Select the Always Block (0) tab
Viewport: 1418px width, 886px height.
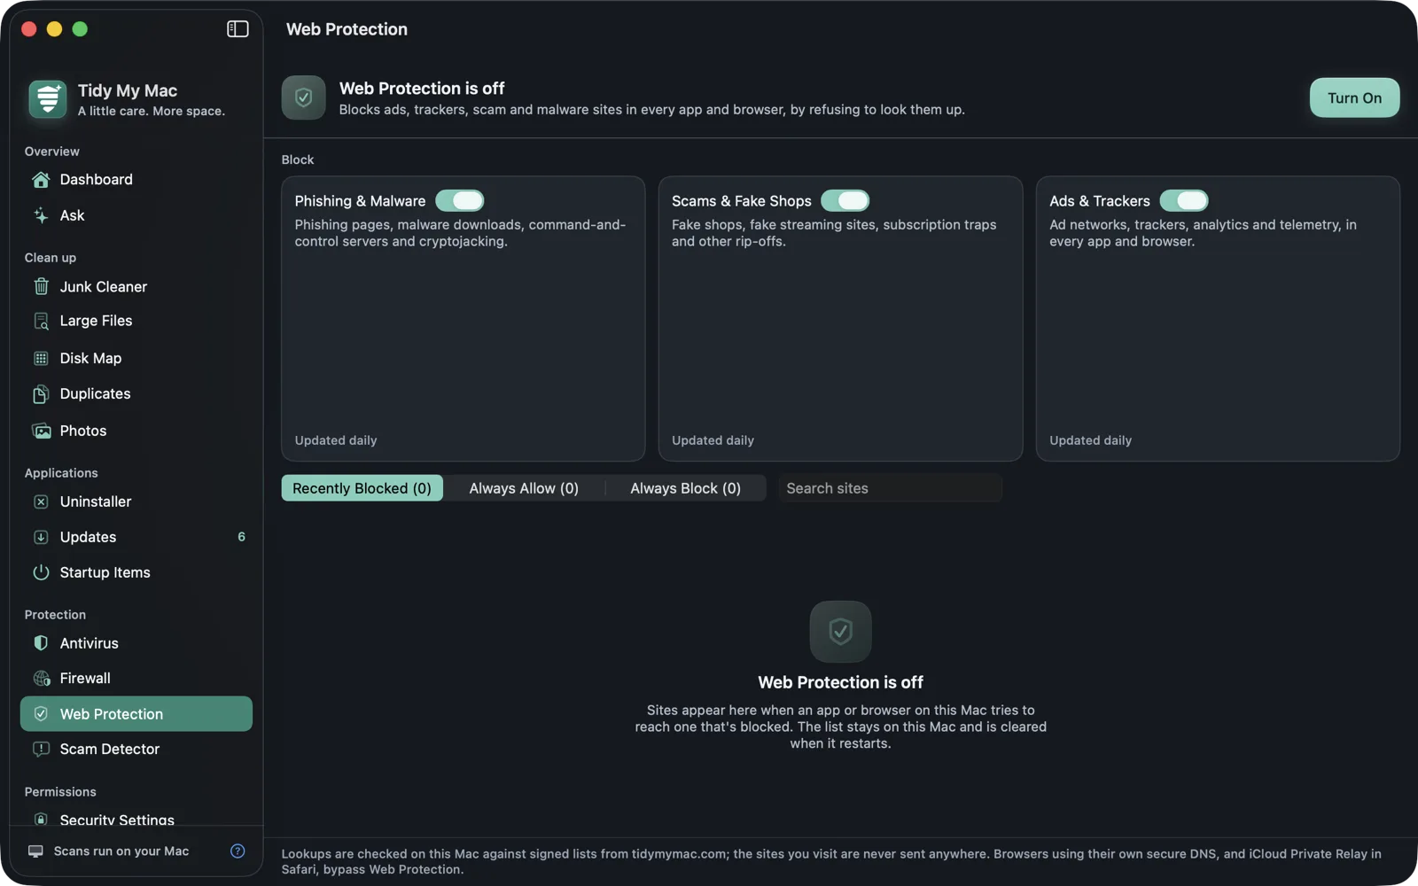[685, 488]
